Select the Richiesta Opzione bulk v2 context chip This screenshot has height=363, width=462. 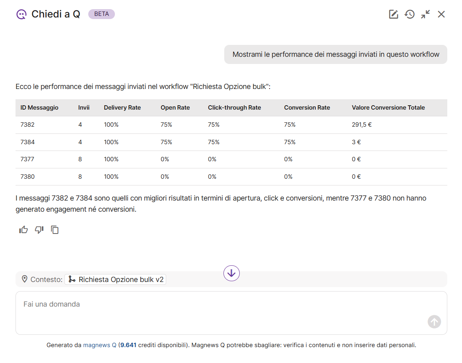[115, 280]
